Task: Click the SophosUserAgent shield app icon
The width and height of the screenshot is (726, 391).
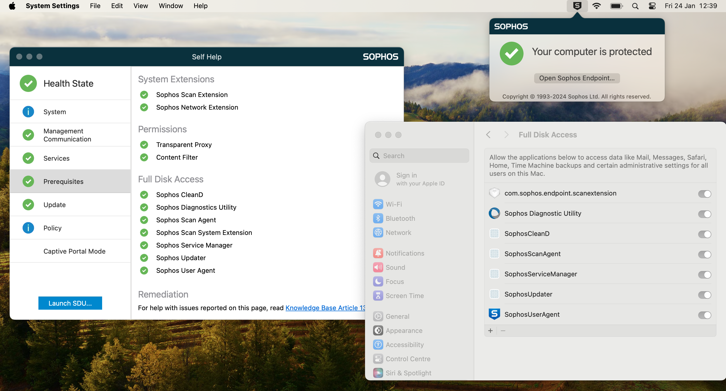Action: (494, 314)
